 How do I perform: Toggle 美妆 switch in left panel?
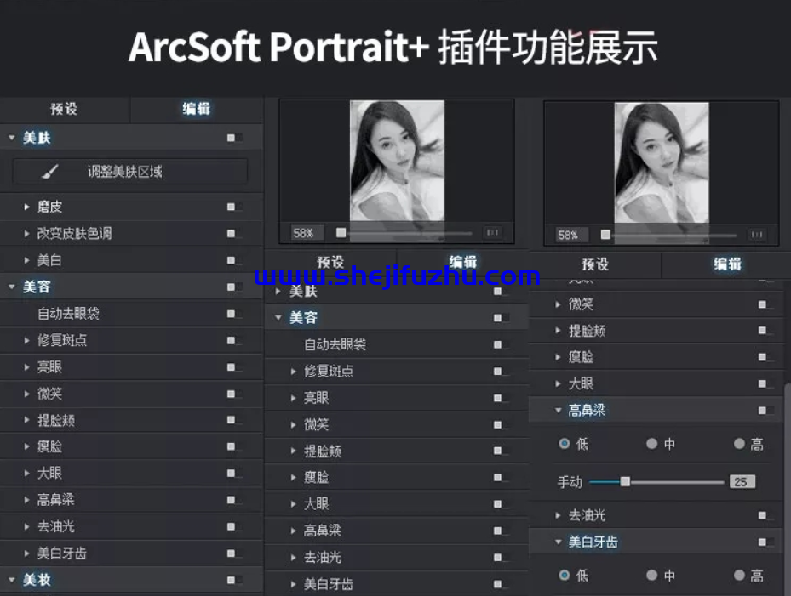[234, 580]
